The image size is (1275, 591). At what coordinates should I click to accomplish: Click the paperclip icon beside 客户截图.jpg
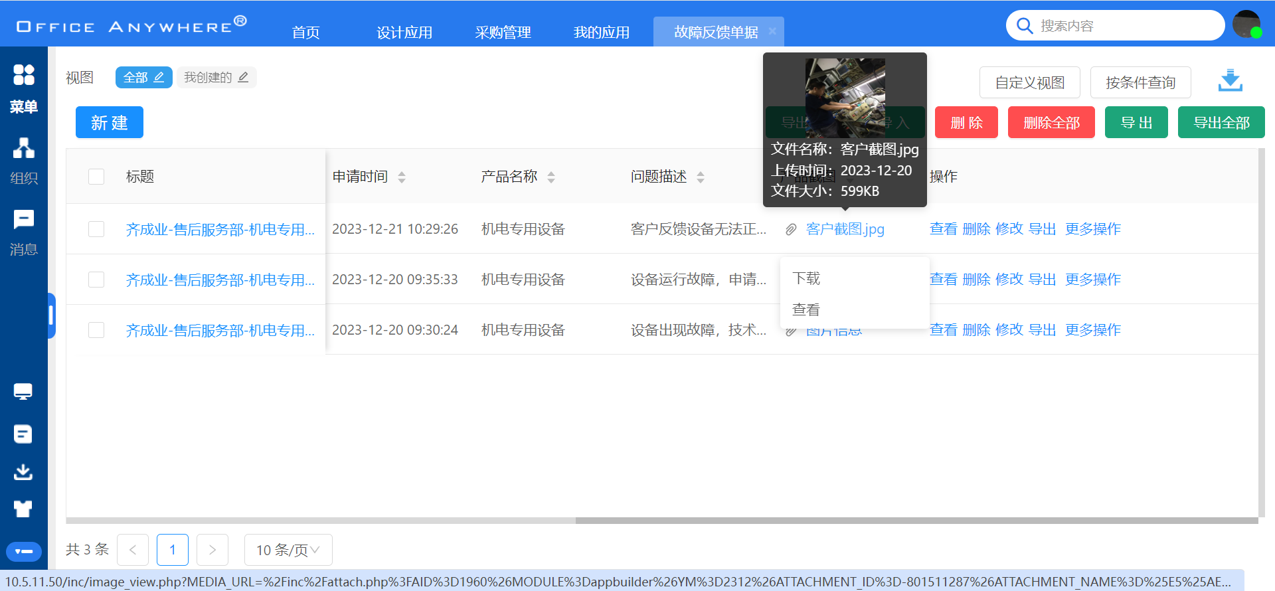[791, 229]
